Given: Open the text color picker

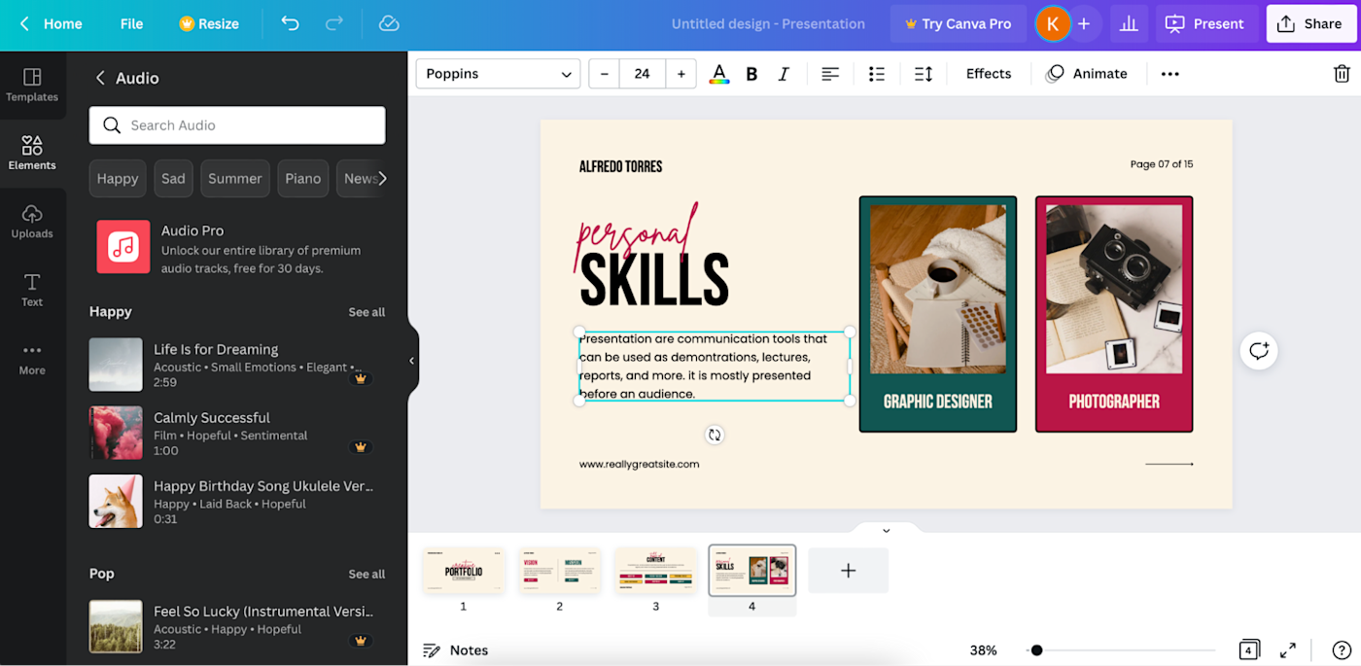Looking at the screenshot, I should pos(719,74).
